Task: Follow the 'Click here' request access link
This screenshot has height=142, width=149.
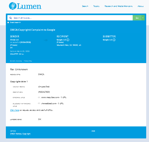Action: click(x=15, y=110)
